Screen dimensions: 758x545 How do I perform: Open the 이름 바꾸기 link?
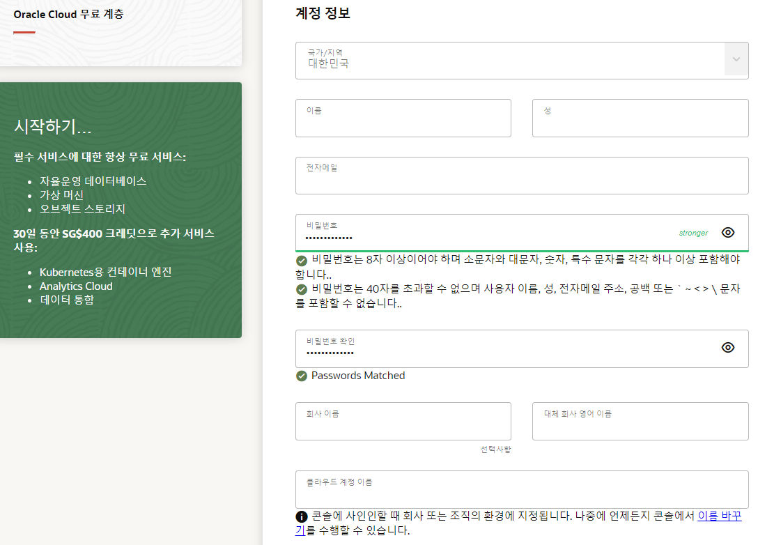click(719, 516)
